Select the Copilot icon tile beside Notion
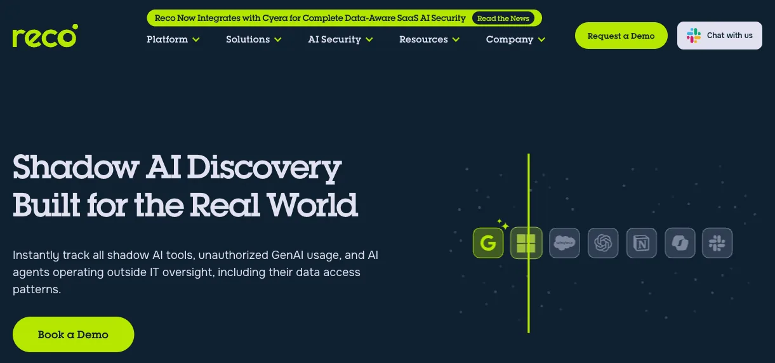Screen dimensions: 775x363 point(680,243)
